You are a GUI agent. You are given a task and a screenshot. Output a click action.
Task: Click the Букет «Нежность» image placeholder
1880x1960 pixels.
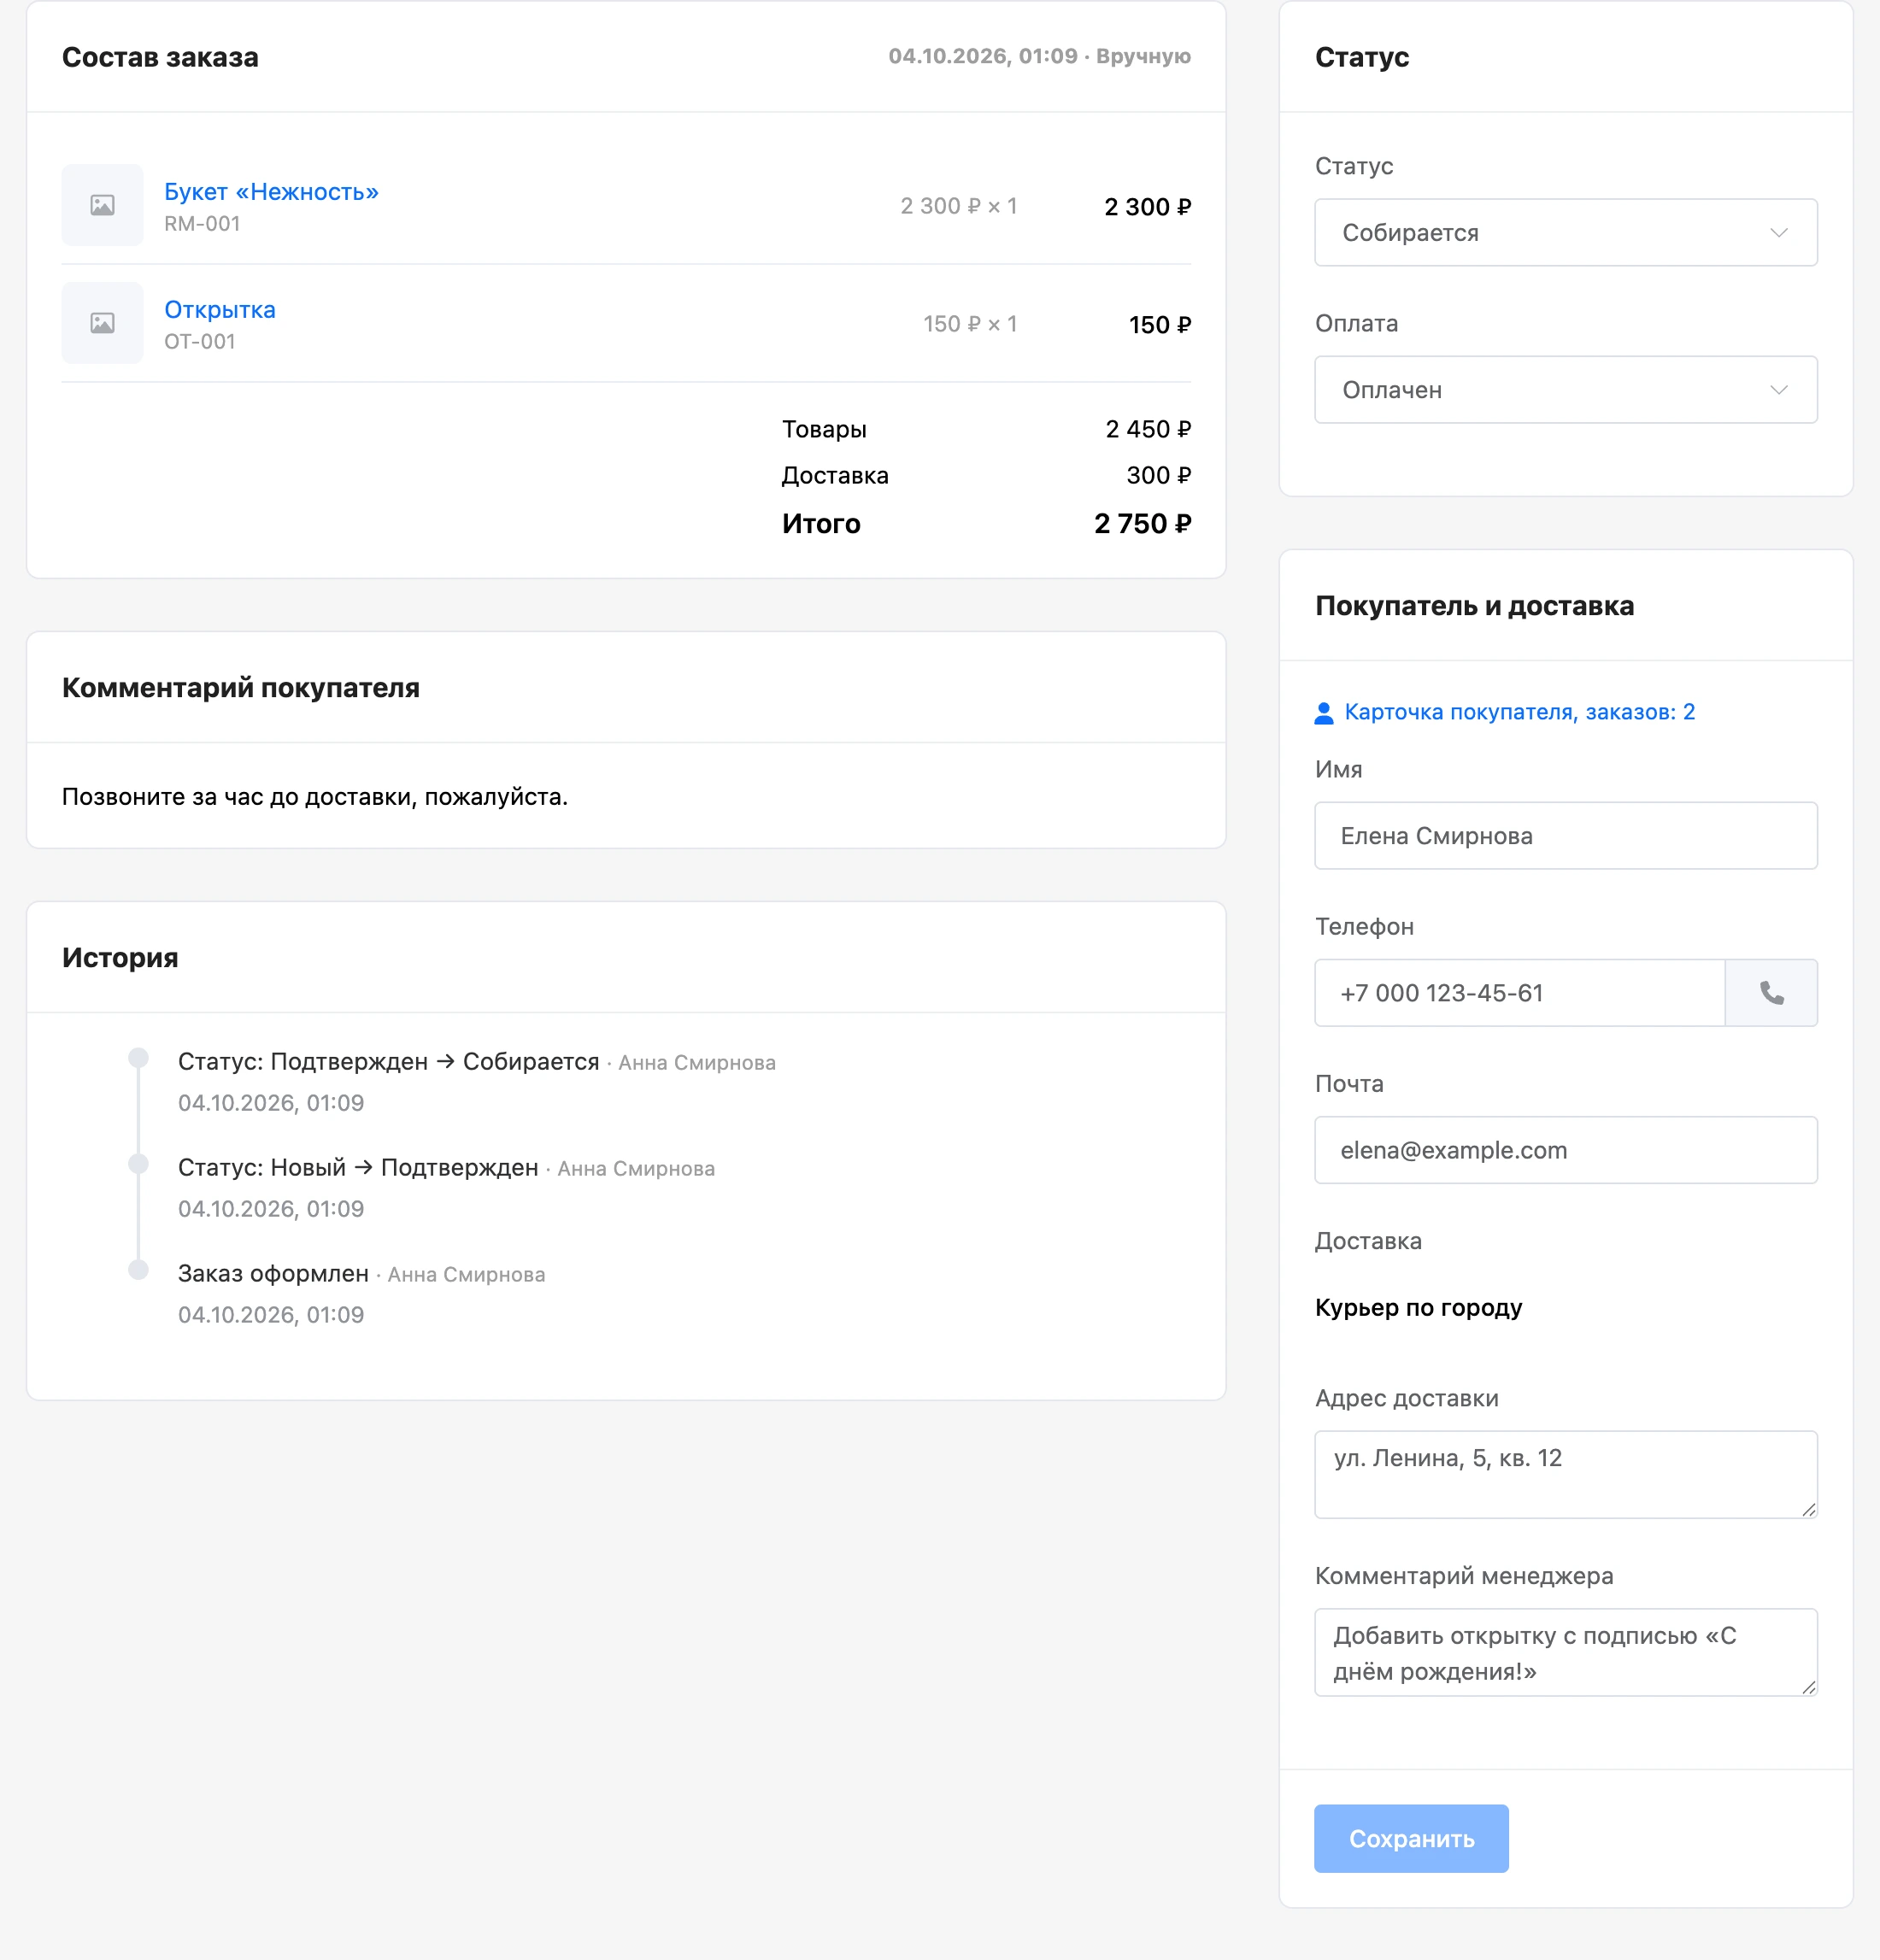102,205
